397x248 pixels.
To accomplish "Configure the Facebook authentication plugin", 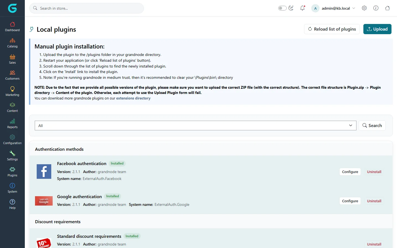I will [x=350, y=172].
